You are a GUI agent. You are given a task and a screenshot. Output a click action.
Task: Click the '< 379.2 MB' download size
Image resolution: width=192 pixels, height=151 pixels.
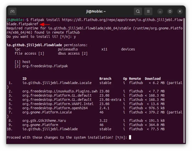pos(155,112)
